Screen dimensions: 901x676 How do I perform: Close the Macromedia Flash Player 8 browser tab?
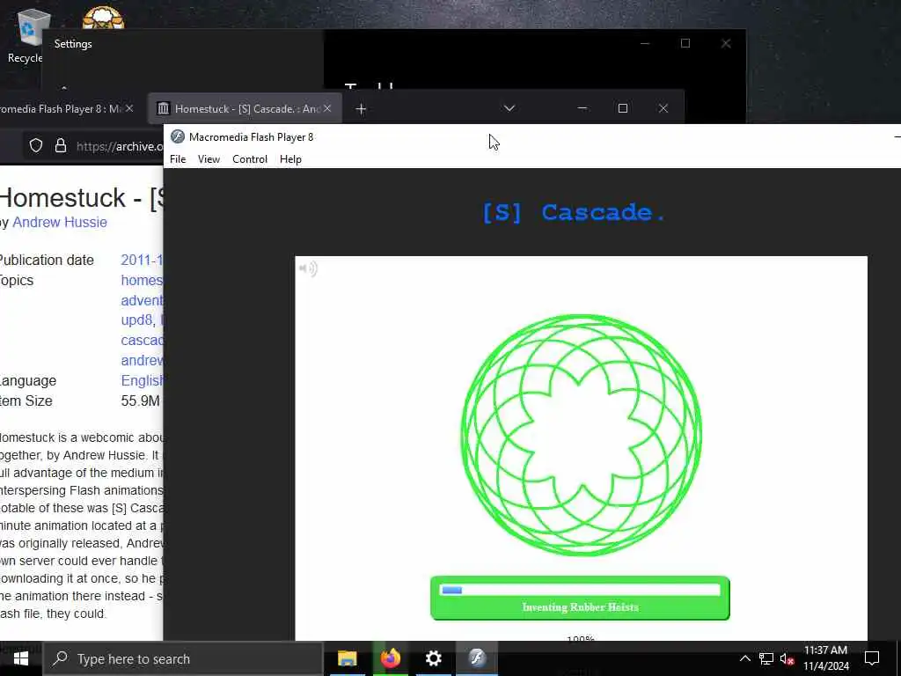[x=129, y=108]
